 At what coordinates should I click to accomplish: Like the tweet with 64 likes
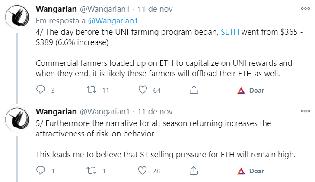pyautogui.click(x=143, y=90)
